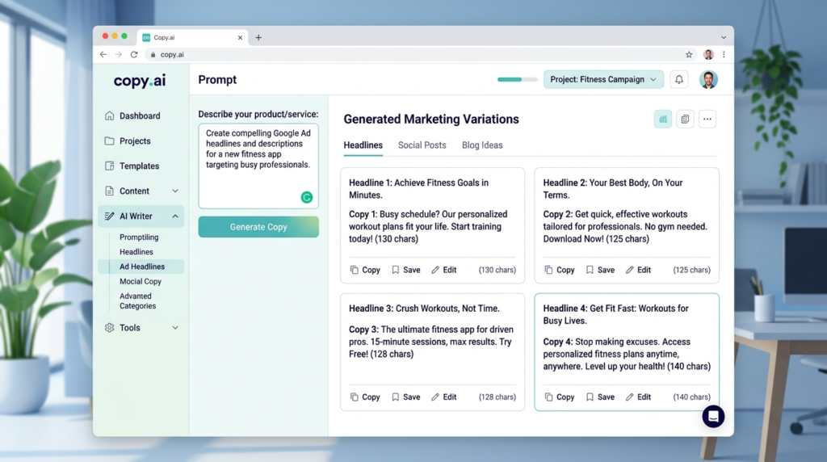Expand the Content section chevron
Screen dimensions: 827x462
pyautogui.click(x=175, y=191)
